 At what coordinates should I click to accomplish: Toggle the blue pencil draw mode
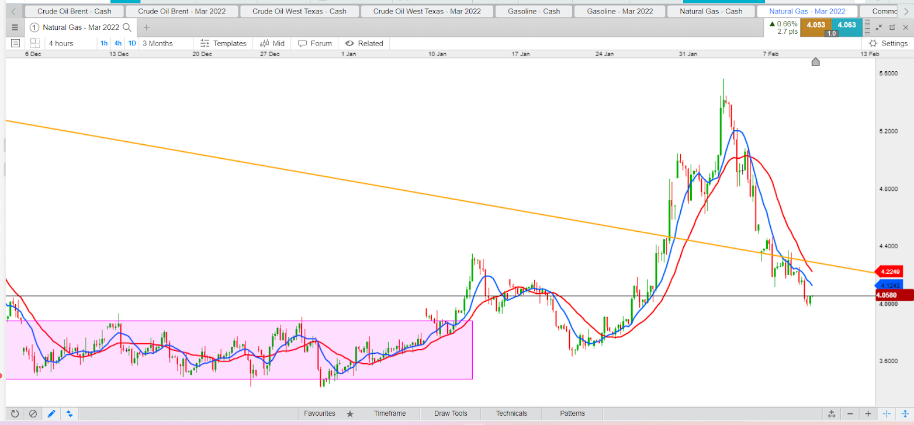tap(51, 413)
